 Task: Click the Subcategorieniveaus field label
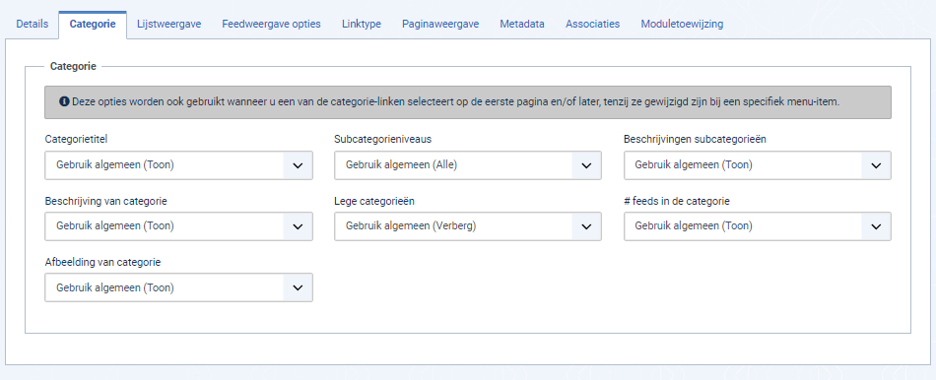(x=382, y=139)
